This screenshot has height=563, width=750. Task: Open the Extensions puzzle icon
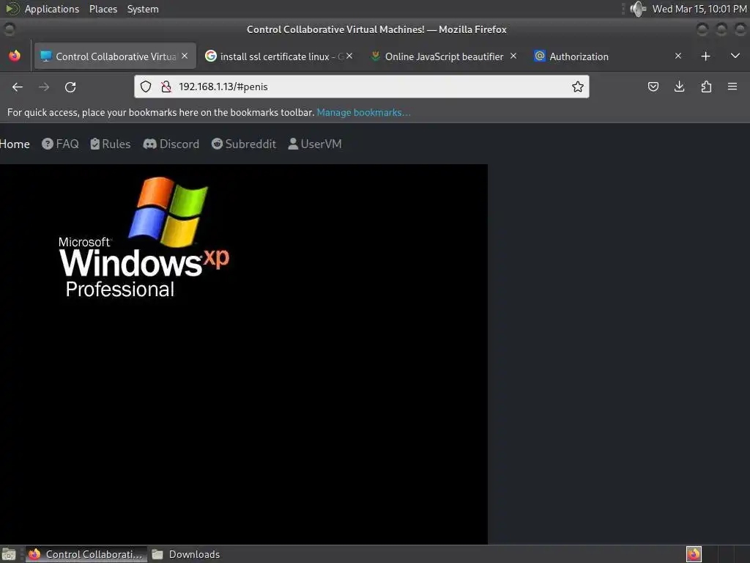click(706, 87)
